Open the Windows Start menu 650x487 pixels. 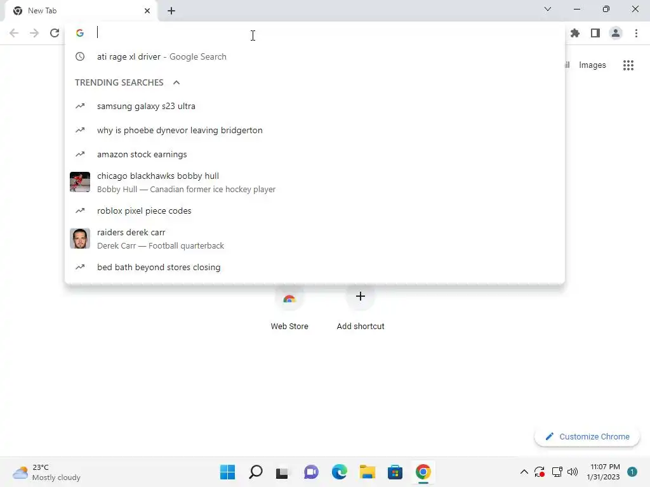(228, 472)
